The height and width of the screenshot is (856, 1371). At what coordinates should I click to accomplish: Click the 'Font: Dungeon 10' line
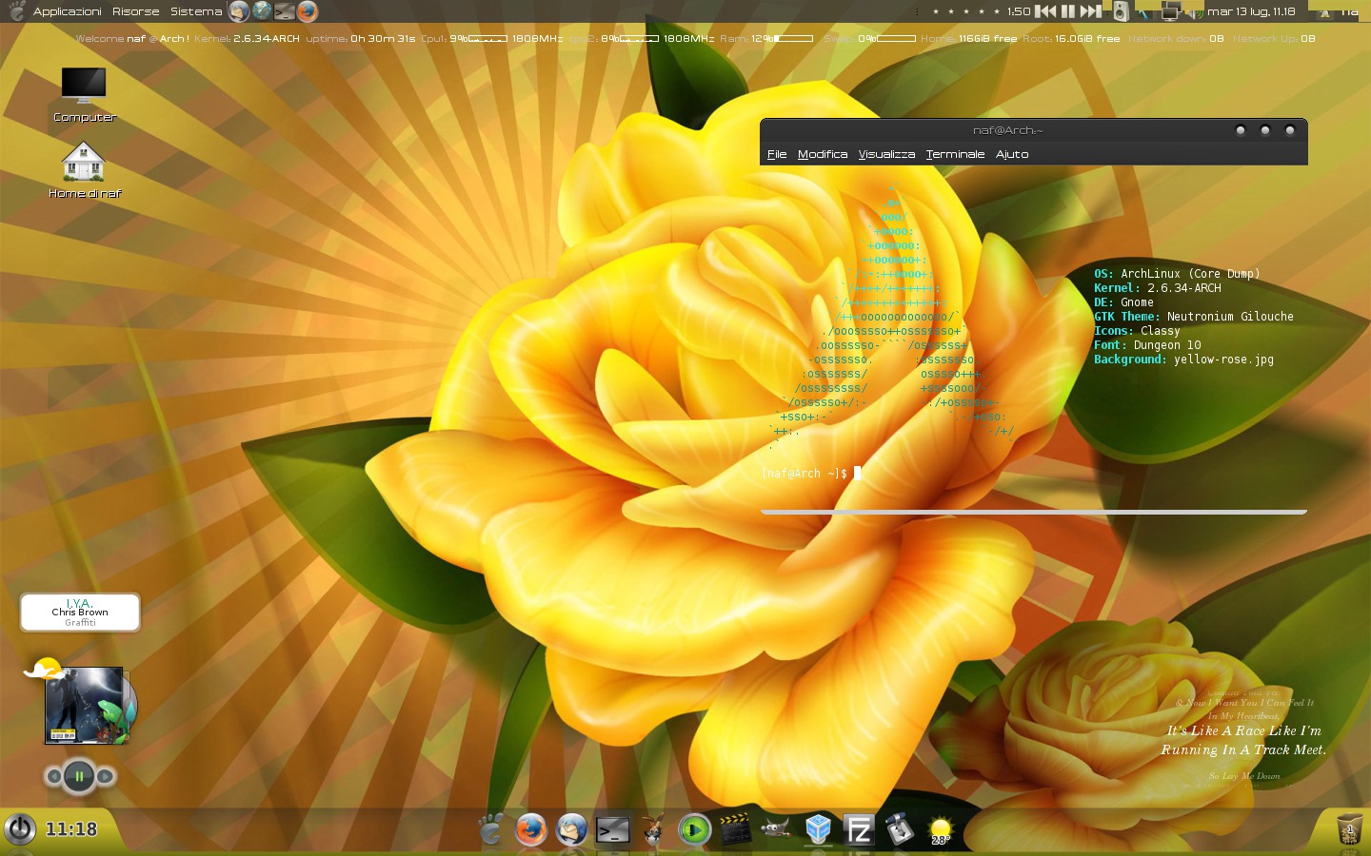pyautogui.click(x=1147, y=345)
